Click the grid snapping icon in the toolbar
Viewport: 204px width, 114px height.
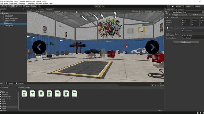40,6
